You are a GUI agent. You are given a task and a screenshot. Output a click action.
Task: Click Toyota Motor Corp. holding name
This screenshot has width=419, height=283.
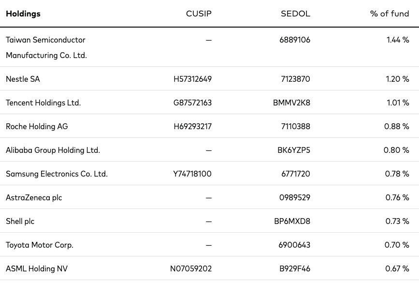pos(40,245)
